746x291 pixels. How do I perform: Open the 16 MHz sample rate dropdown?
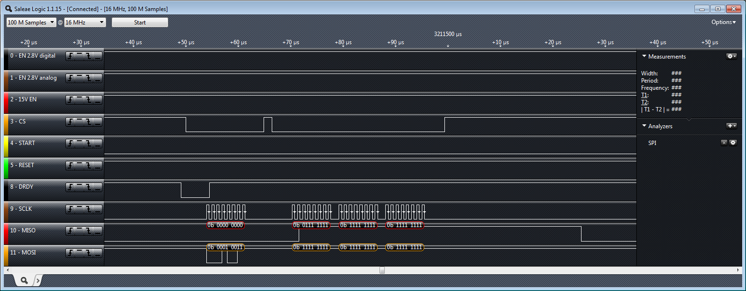pyautogui.click(x=85, y=23)
